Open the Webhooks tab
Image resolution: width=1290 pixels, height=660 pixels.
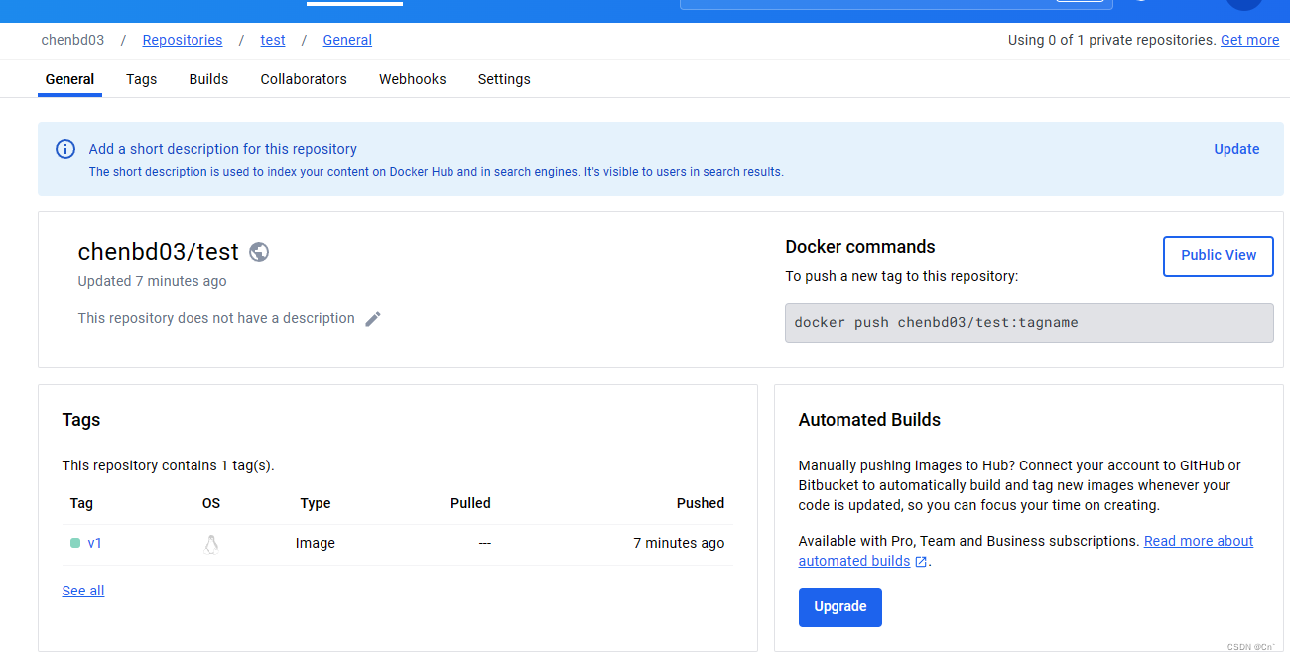(x=412, y=79)
